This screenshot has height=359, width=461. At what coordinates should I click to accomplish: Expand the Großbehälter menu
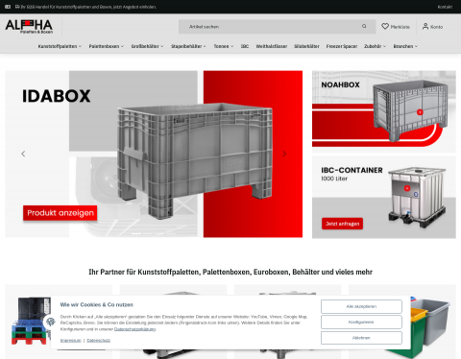click(x=147, y=46)
